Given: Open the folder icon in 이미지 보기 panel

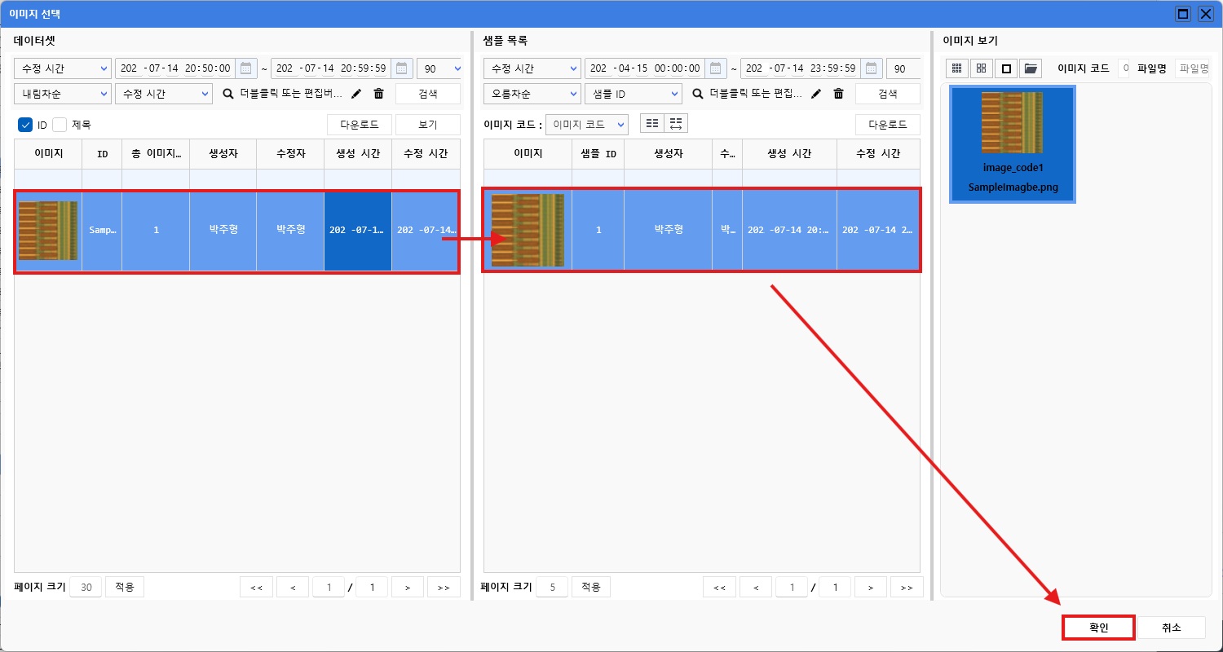Looking at the screenshot, I should coord(1031,68).
